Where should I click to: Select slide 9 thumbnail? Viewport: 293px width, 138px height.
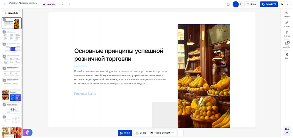coord(12,120)
